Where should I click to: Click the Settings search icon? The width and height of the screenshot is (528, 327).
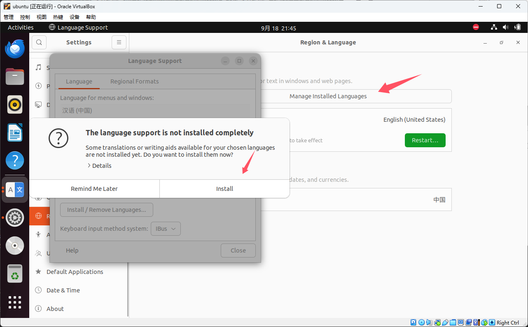pos(39,42)
